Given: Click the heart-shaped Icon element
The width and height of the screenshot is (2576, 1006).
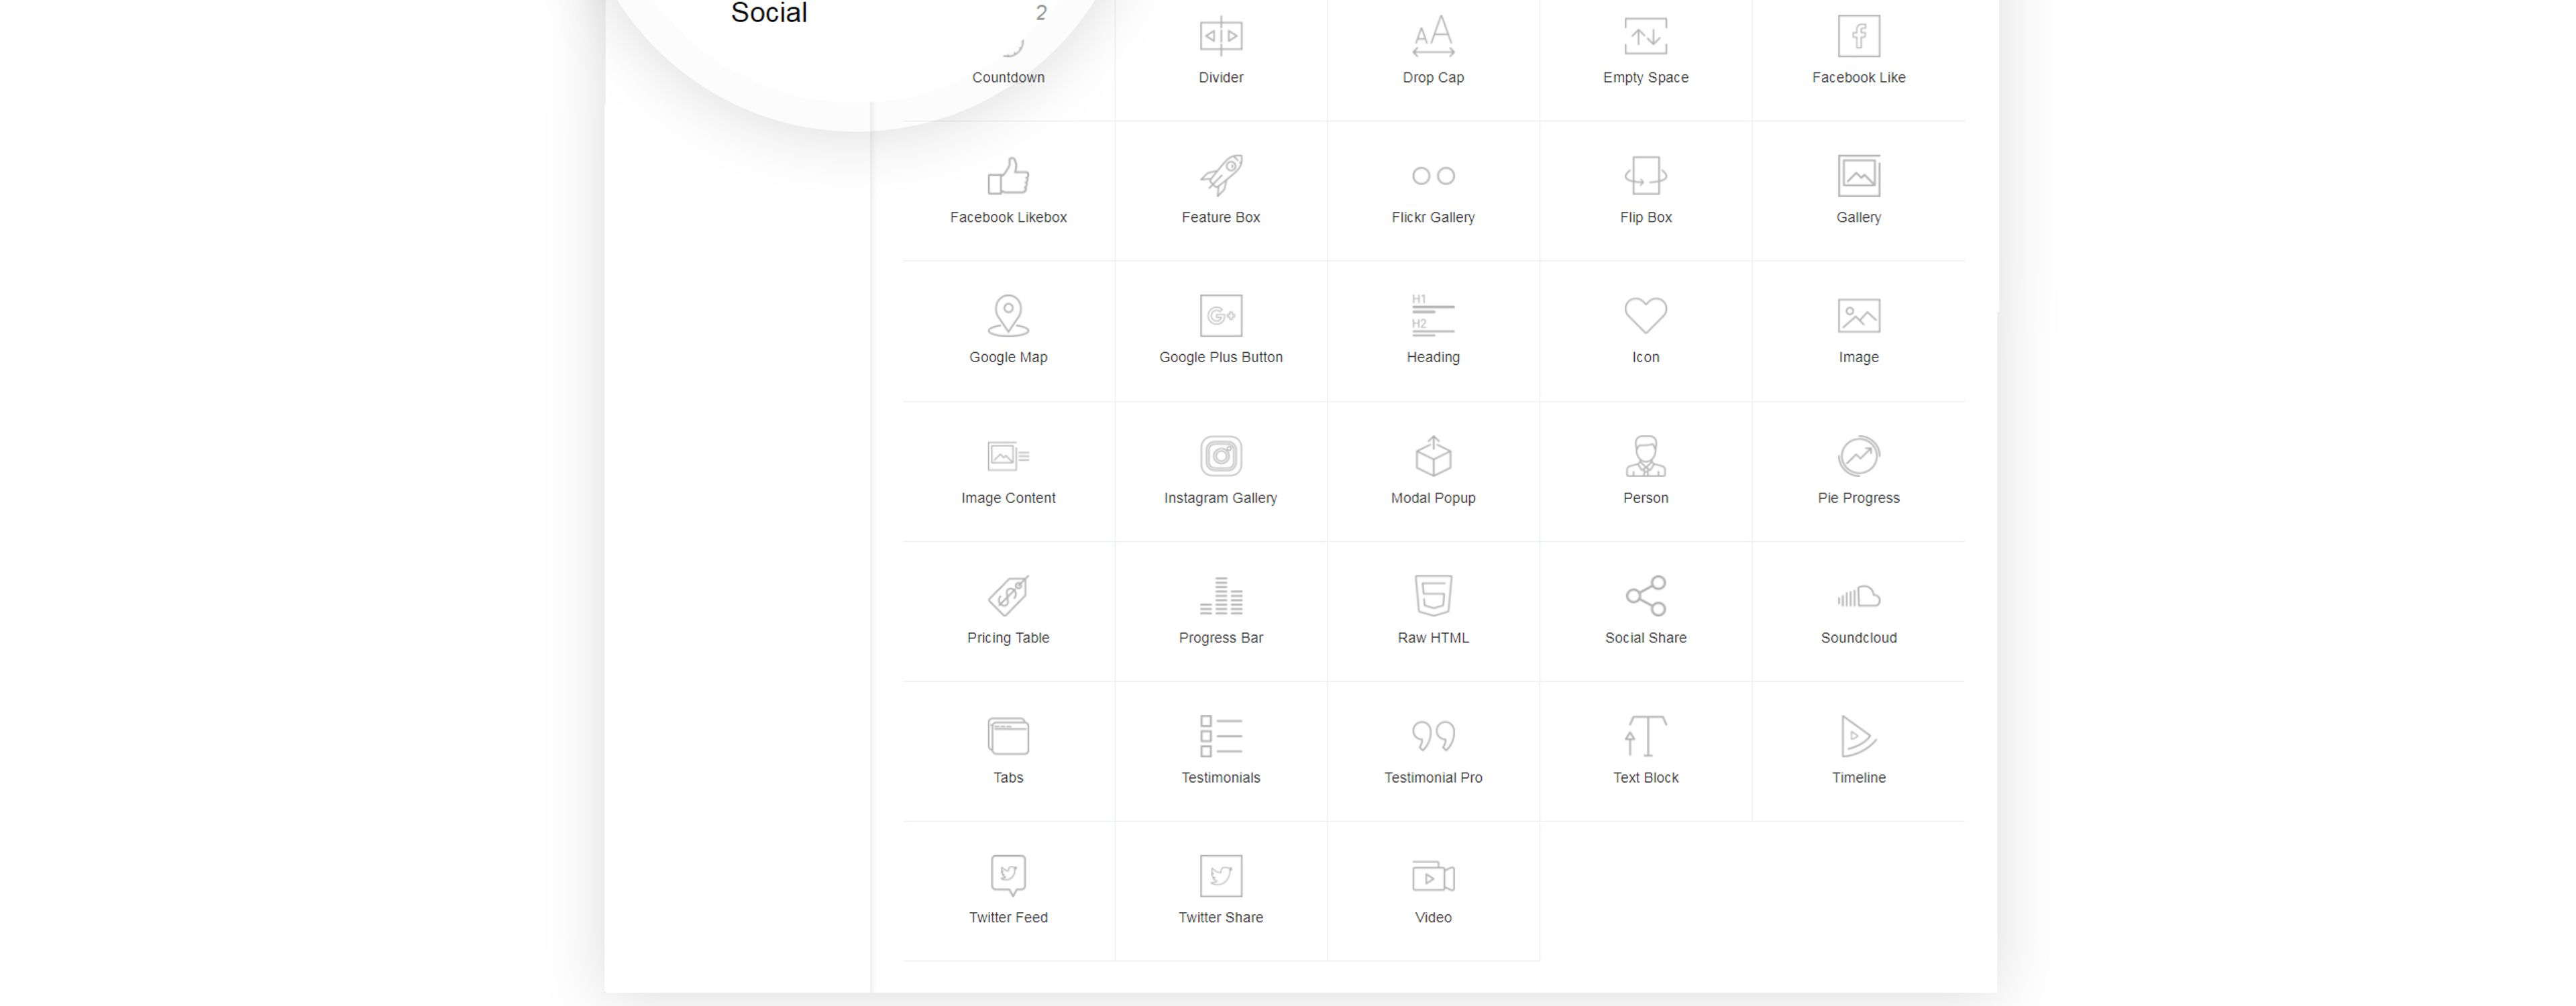Looking at the screenshot, I should [x=1645, y=316].
